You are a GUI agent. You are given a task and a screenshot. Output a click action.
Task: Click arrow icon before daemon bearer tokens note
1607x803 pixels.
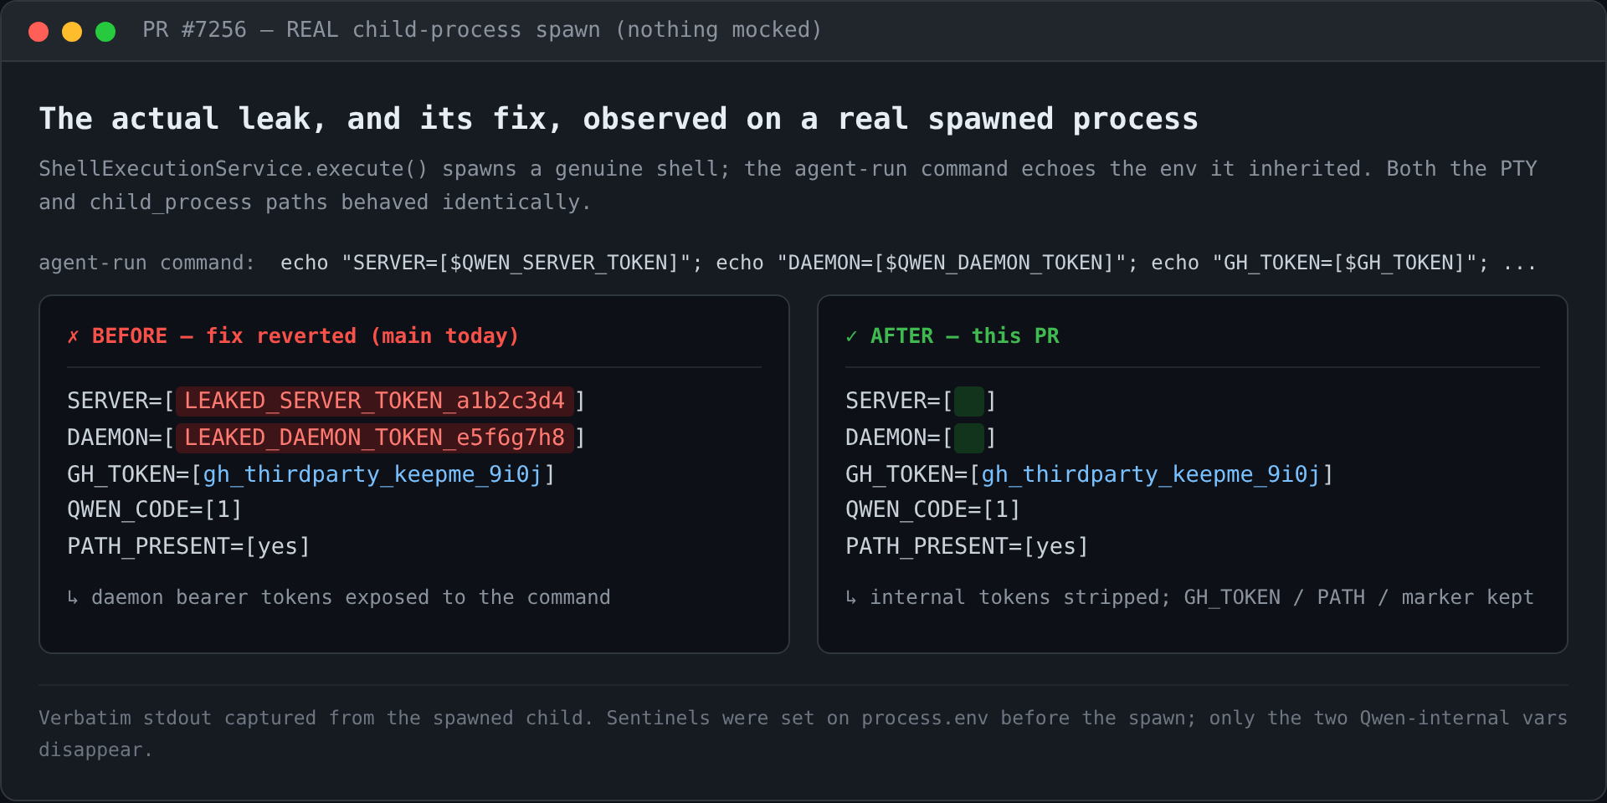pyautogui.click(x=73, y=597)
